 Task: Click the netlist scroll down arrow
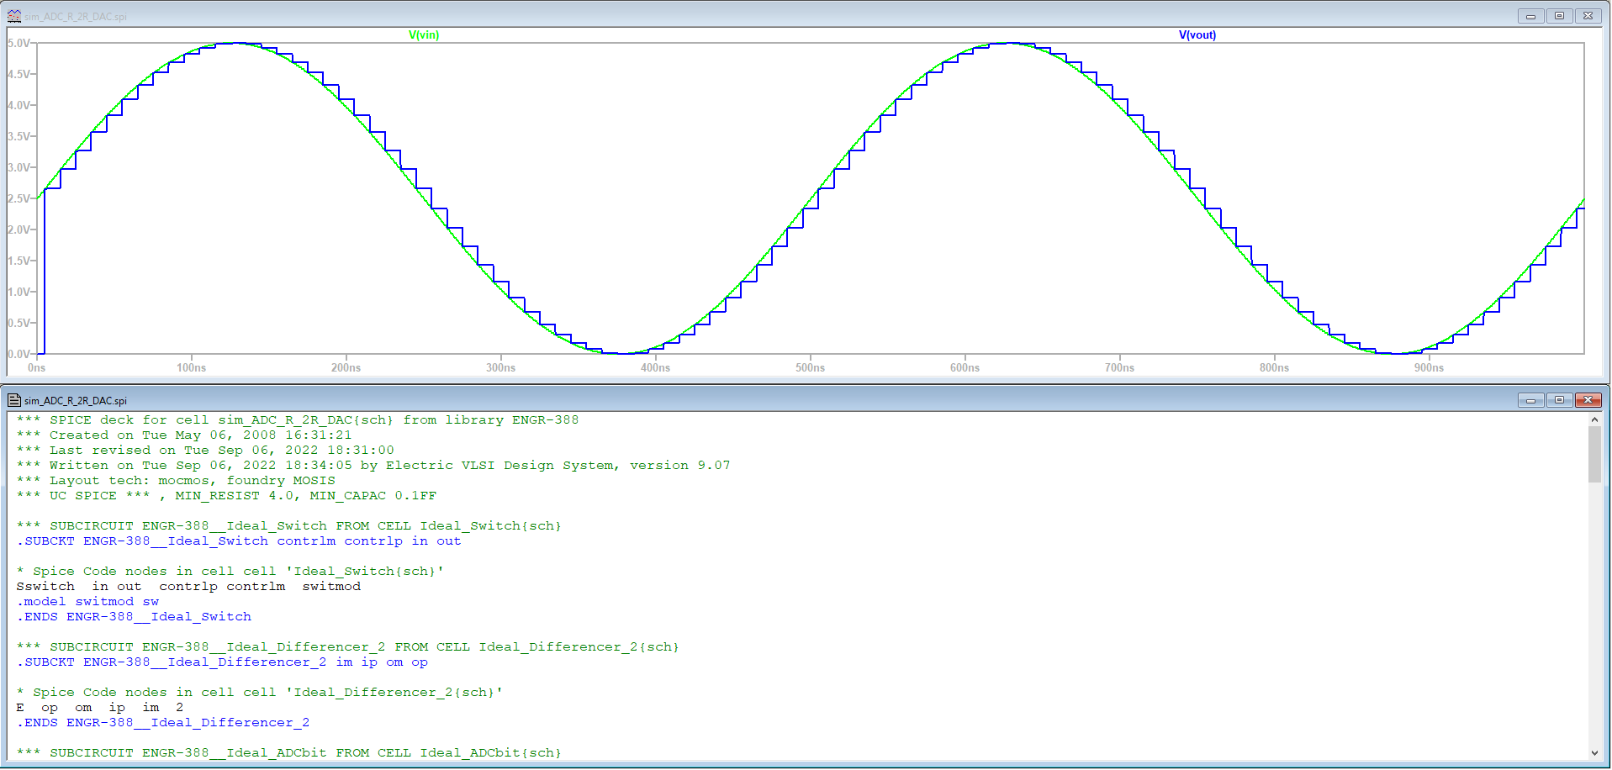pyautogui.click(x=1594, y=753)
